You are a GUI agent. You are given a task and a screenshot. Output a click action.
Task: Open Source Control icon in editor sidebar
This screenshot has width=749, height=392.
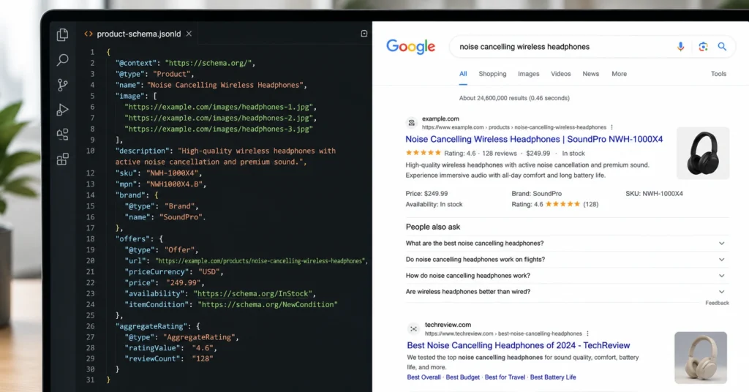click(x=63, y=85)
